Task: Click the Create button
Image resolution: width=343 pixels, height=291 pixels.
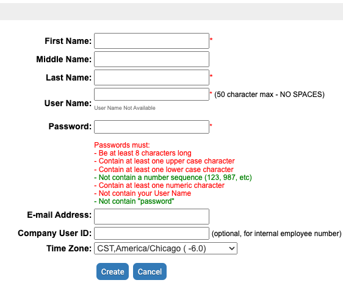Action: pyautogui.click(x=112, y=271)
